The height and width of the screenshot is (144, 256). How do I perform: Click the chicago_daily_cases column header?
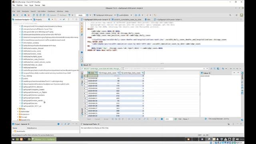(109, 73)
